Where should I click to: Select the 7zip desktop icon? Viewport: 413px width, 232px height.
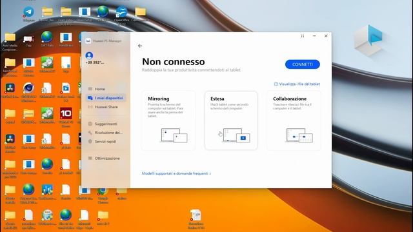[x=28, y=41]
